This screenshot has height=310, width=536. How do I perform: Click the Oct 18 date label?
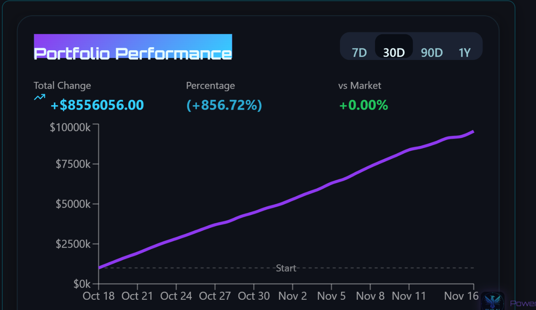pyautogui.click(x=98, y=296)
